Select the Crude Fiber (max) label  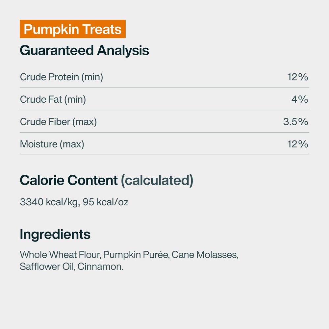click(58, 122)
